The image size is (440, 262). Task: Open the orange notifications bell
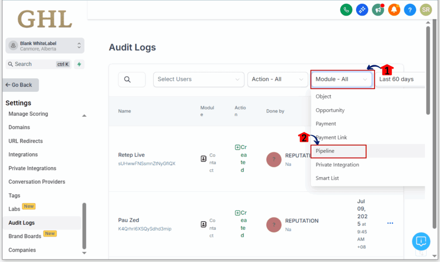[x=394, y=9]
